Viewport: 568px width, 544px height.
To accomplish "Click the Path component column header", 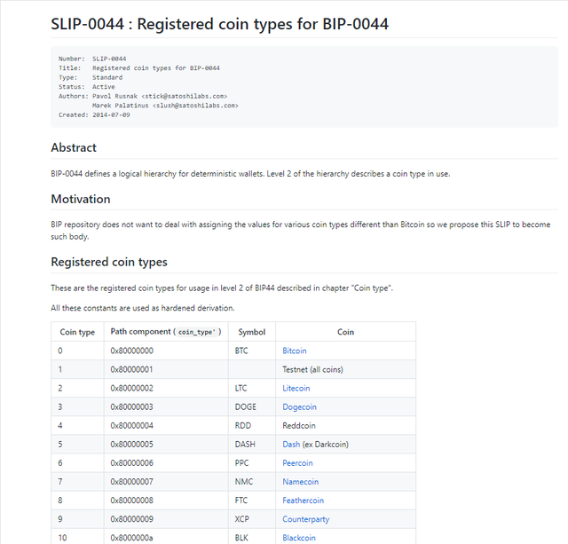I will click(x=166, y=332).
